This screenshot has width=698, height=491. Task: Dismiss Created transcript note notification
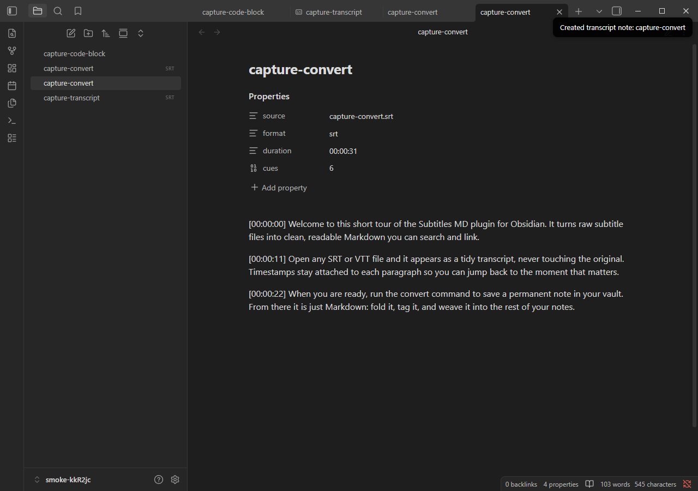623,27
